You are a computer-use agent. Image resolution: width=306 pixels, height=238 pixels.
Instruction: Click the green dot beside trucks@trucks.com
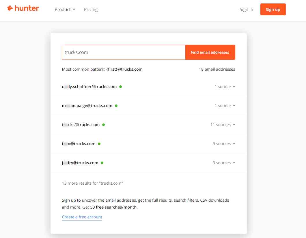point(104,125)
